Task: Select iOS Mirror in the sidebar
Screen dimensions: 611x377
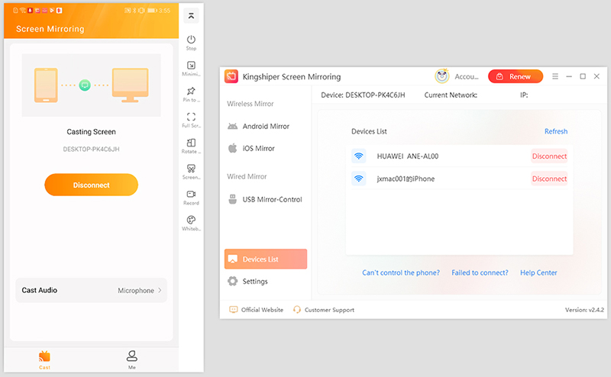Action: pos(258,148)
